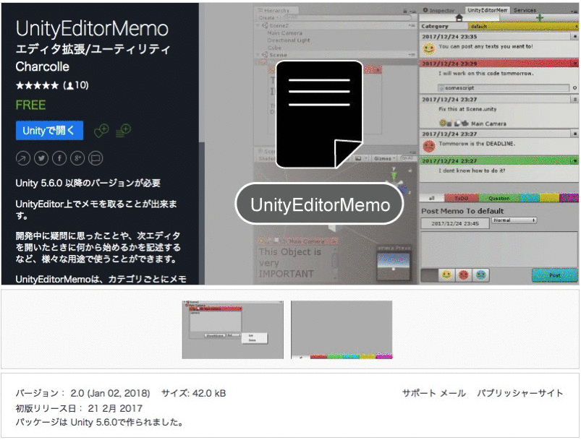The image size is (581, 440).
Task: Open the second thumbnail with the color bar
Action: click(x=342, y=329)
